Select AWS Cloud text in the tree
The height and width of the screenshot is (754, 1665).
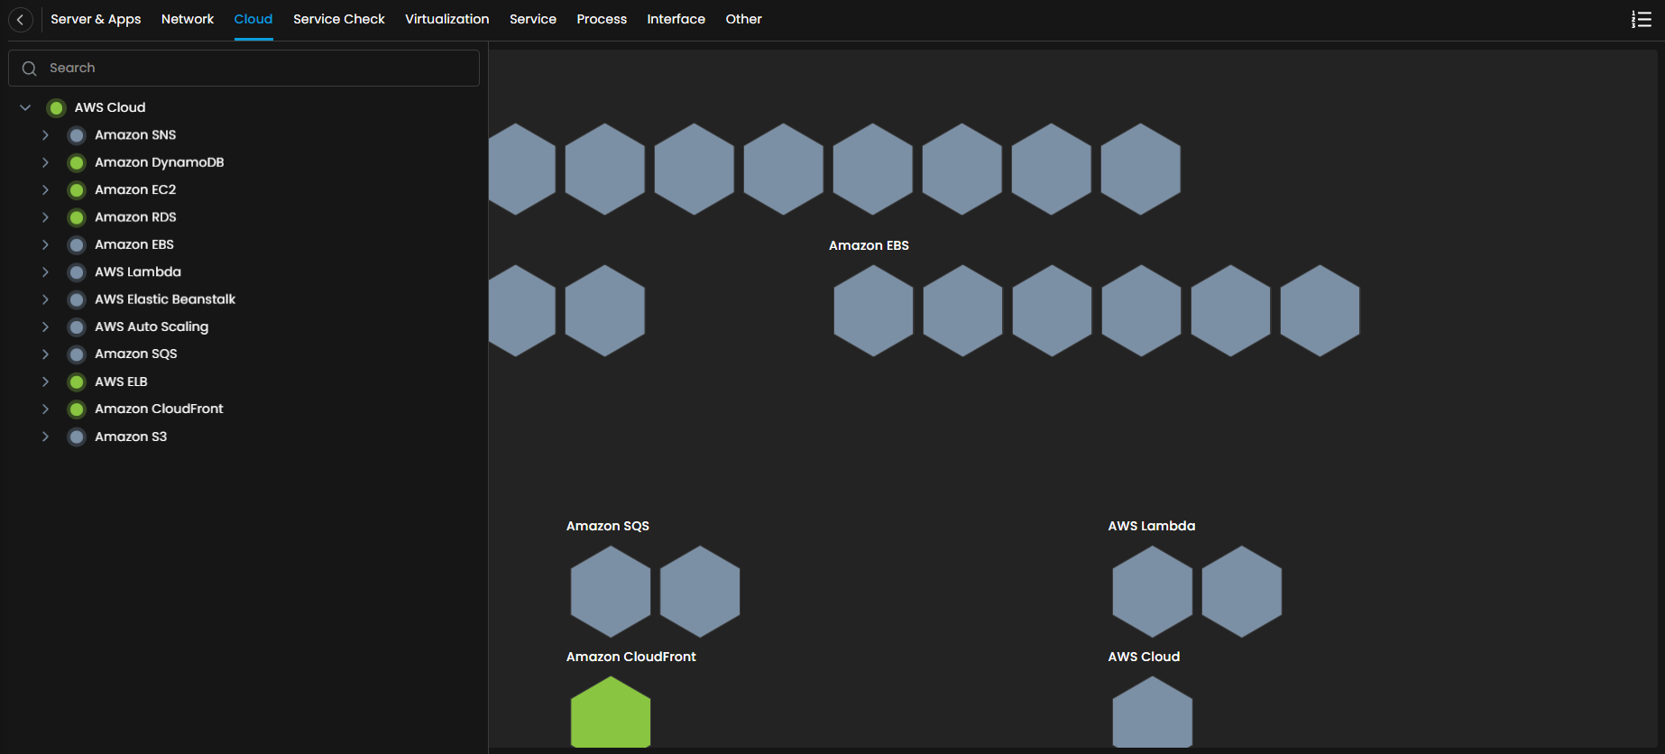tap(110, 107)
